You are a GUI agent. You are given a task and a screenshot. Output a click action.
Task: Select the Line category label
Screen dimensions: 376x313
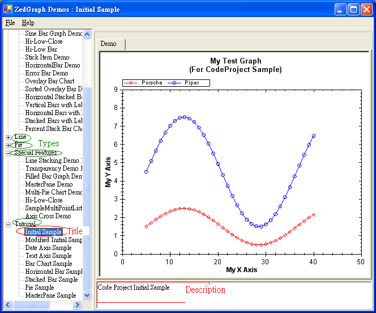pos(20,137)
